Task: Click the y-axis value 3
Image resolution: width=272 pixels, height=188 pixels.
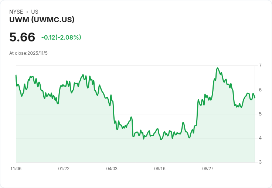Action: (260, 162)
